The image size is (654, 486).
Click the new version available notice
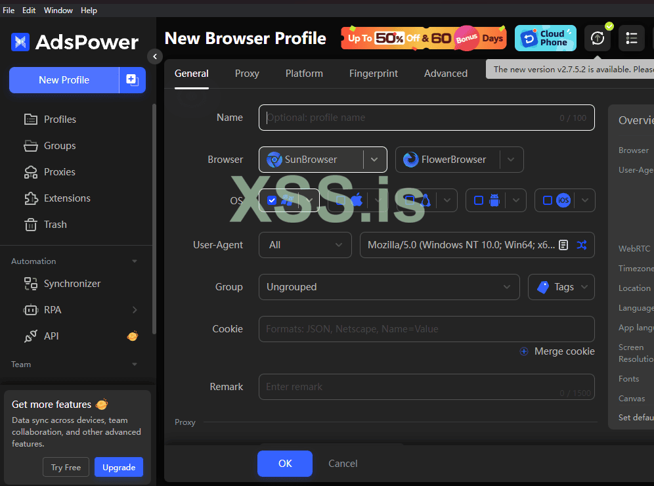point(570,69)
